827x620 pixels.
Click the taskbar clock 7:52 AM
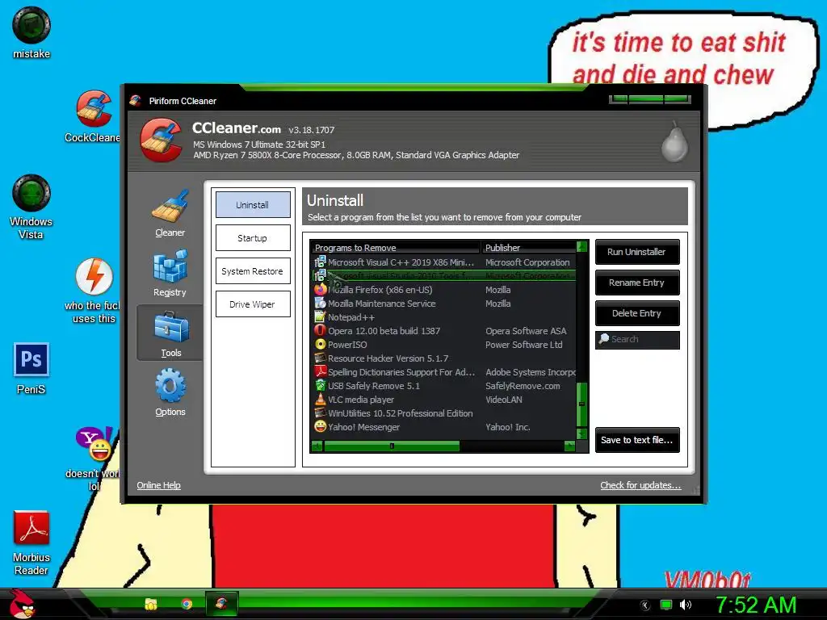click(x=756, y=605)
